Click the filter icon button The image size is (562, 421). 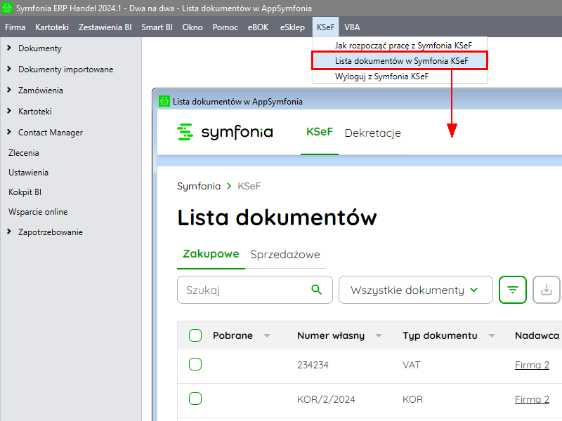513,290
